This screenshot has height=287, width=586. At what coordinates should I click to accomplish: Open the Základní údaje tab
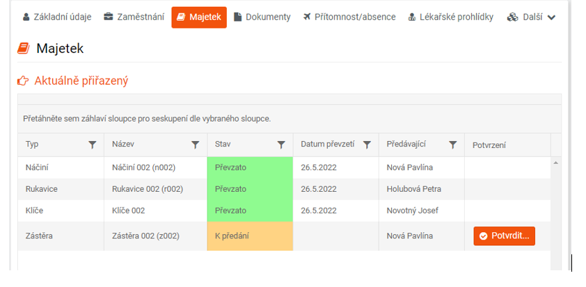pos(57,17)
